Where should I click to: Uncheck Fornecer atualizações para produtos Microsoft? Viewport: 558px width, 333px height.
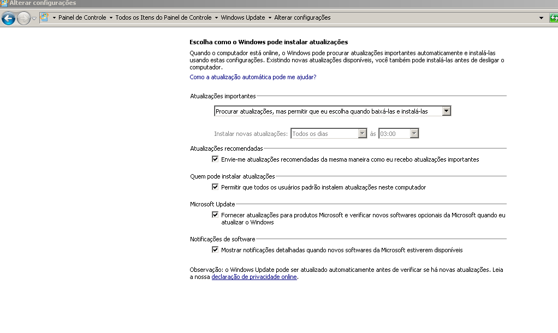[x=215, y=215]
